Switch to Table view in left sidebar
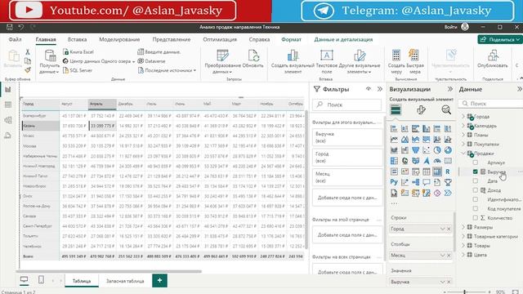 coord(8,105)
